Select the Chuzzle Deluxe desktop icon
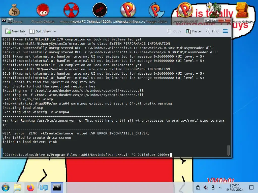This screenshot has height=193, width=258. pyautogui.click(x=43, y=13)
